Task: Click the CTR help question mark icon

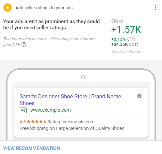Action: tap(24, 44)
